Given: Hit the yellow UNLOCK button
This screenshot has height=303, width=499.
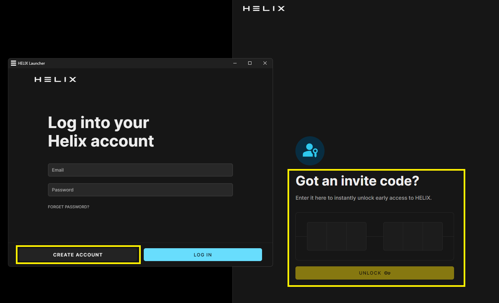Looking at the screenshot, I should click(374, 273).
